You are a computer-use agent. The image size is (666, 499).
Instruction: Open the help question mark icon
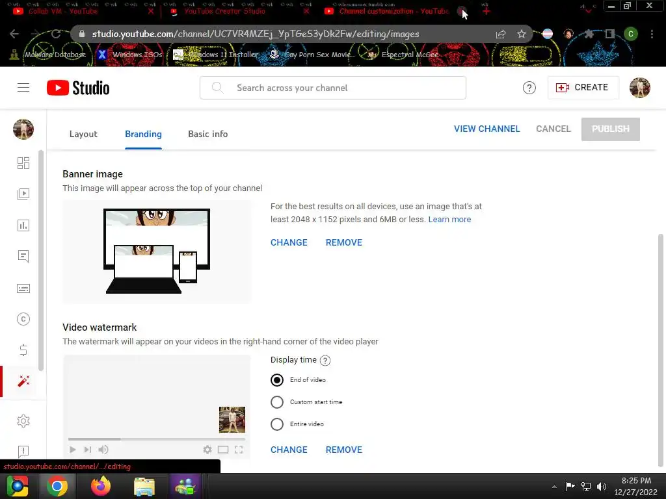(x=529, y=88)
